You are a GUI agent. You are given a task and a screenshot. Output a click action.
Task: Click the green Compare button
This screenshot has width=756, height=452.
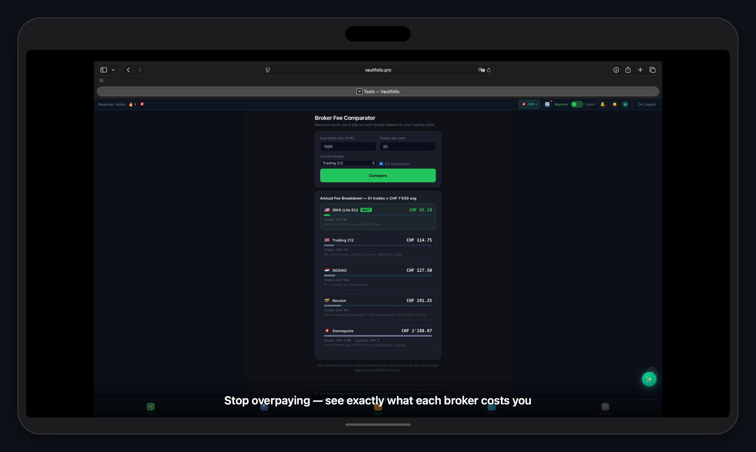[x=378, y=175]
